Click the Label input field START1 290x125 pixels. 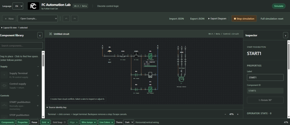(265, 77)
